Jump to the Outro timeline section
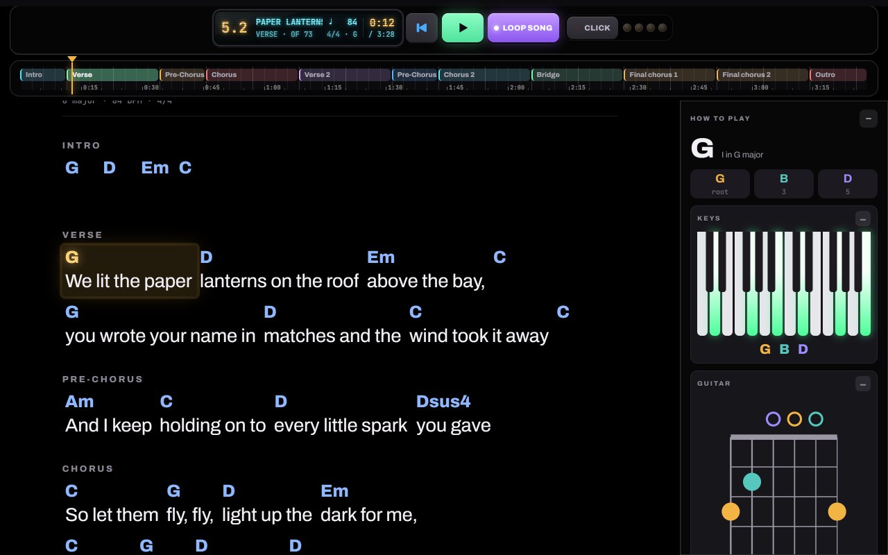Image resolution: width=888 pixels, height=555 pixels. point(838,75)
